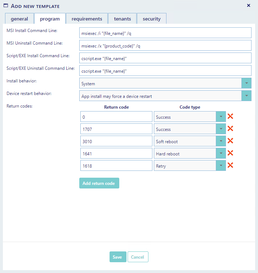Screen dimensions: 258x273
Task: Delete the 3010 Soft reboot row
Action: pos(230,141)
